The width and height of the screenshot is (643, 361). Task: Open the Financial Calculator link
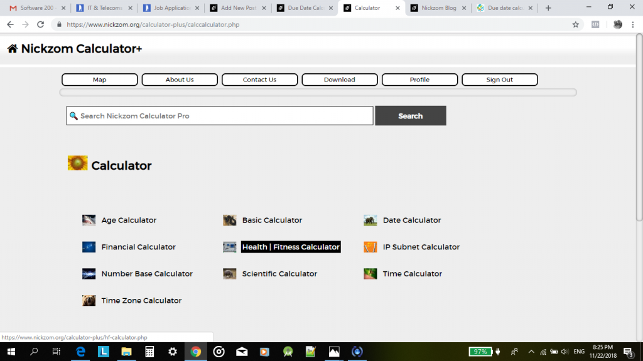point(139,247)
